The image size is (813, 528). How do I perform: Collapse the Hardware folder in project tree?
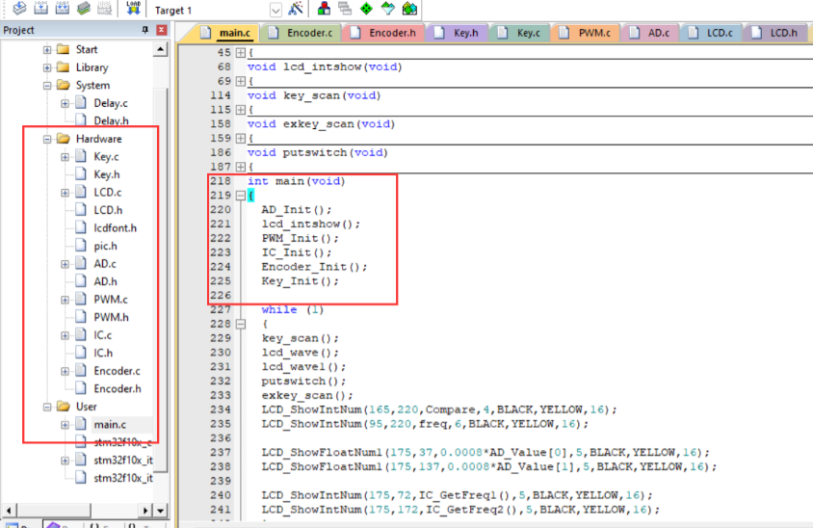(x=47, y=139)
